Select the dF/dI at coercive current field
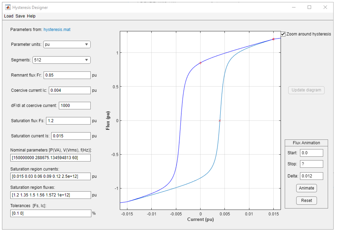Image resolution: width=337 pixels, height=231 pixels. tap(74, 105)
